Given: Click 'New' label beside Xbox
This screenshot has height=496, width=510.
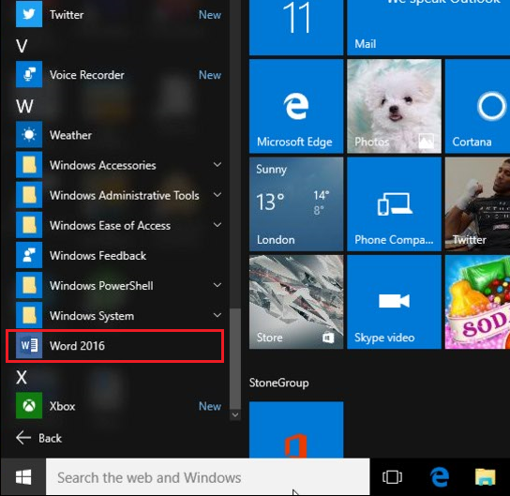Looking at the screenshot, I should click(210, 406).
